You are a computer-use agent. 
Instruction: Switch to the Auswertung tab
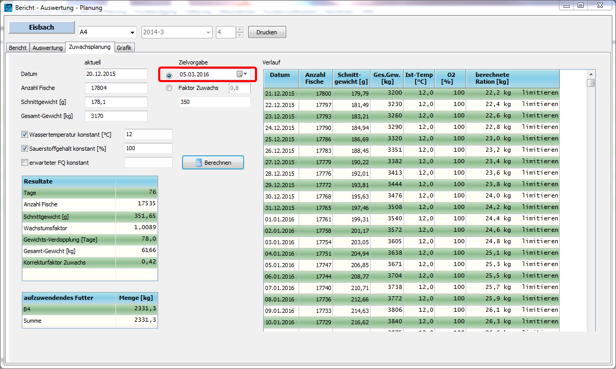[47, 48]
